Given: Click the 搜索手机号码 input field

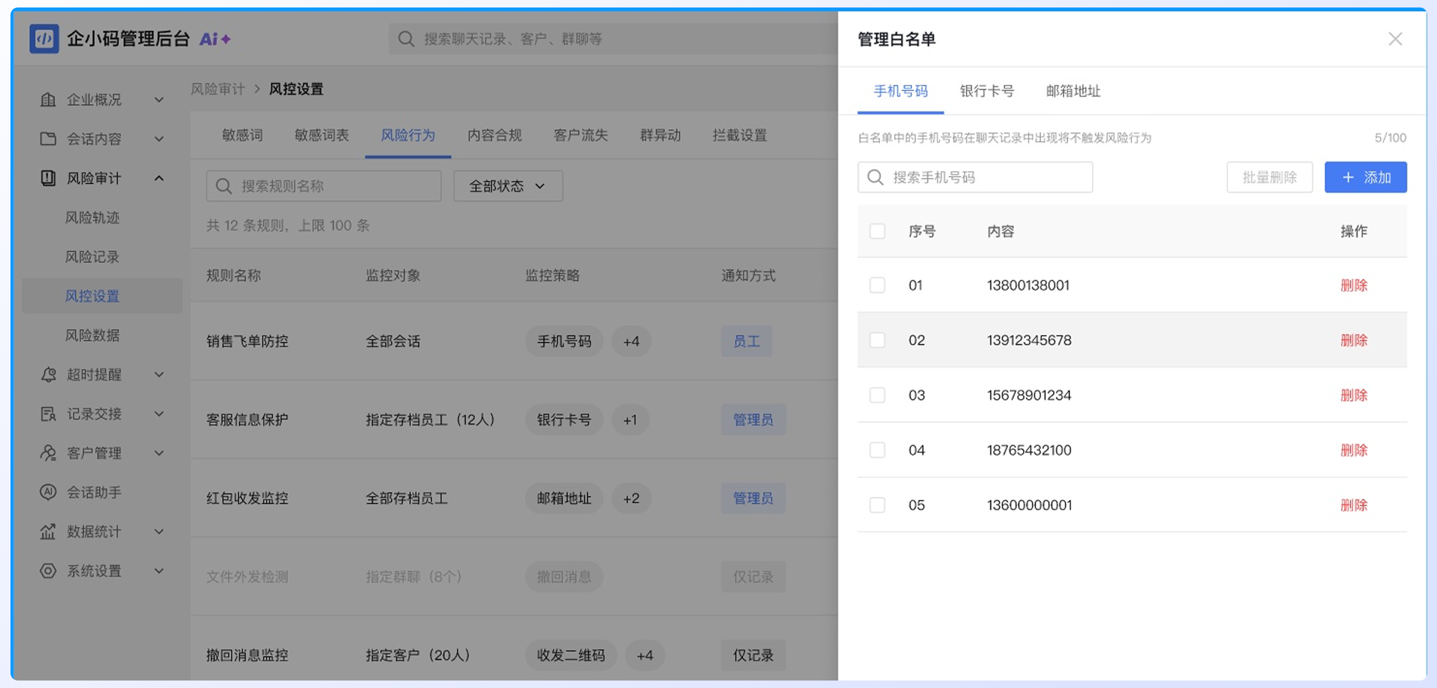Looking at the screenshot, I should (974, 177).
